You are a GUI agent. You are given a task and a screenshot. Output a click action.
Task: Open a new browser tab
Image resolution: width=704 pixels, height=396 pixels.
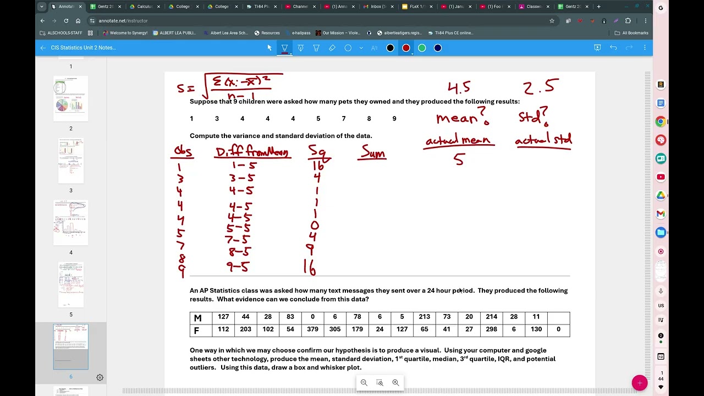tap(598, 7)
